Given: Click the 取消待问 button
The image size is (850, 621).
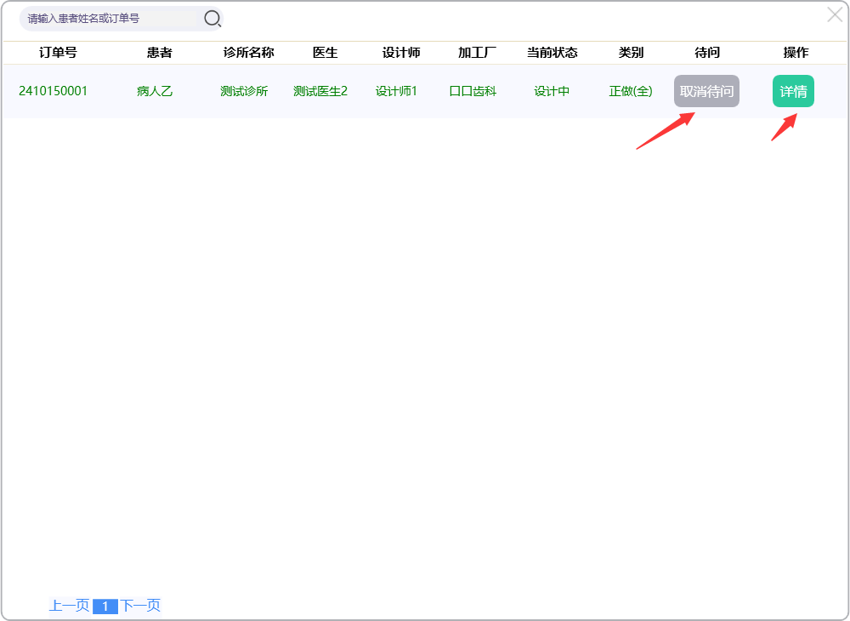Looking at the screenshot, I should pyautogui.click(x=706, y=91).
